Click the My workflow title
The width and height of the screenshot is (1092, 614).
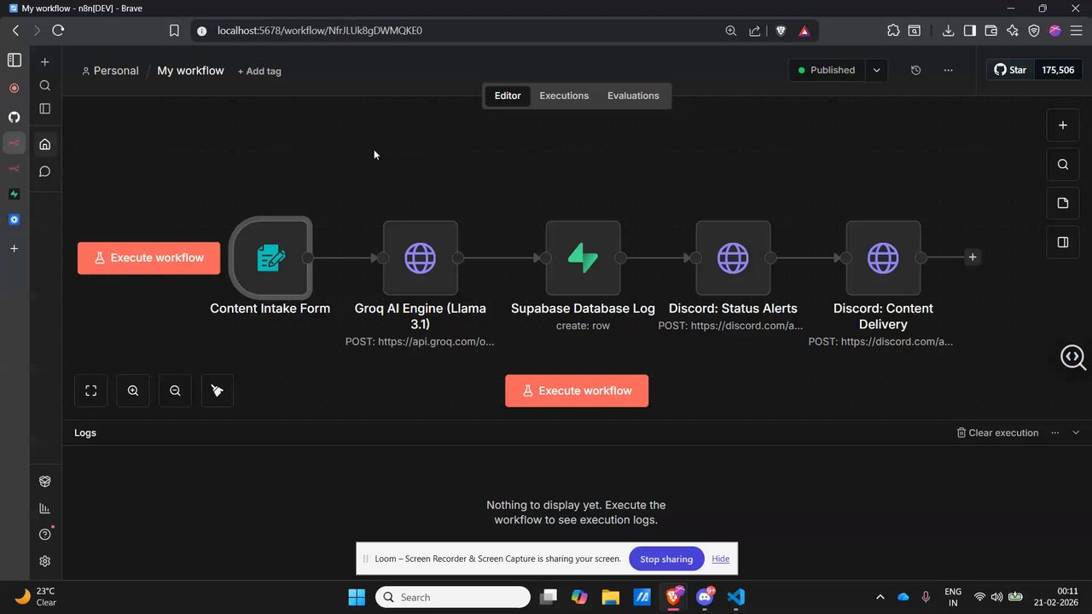190,71
